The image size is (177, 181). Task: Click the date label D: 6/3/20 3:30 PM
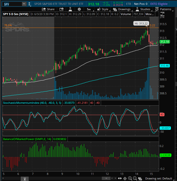click(42, 14)
